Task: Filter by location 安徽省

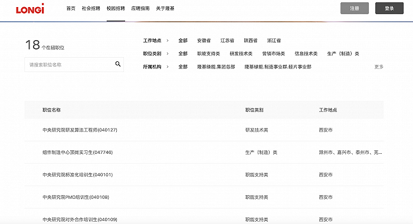Action: (204, 41)
